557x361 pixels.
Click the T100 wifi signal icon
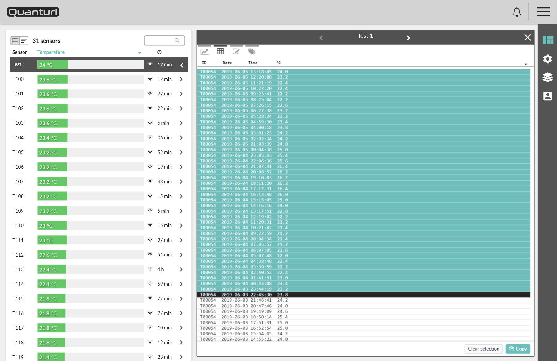[150, 79]
